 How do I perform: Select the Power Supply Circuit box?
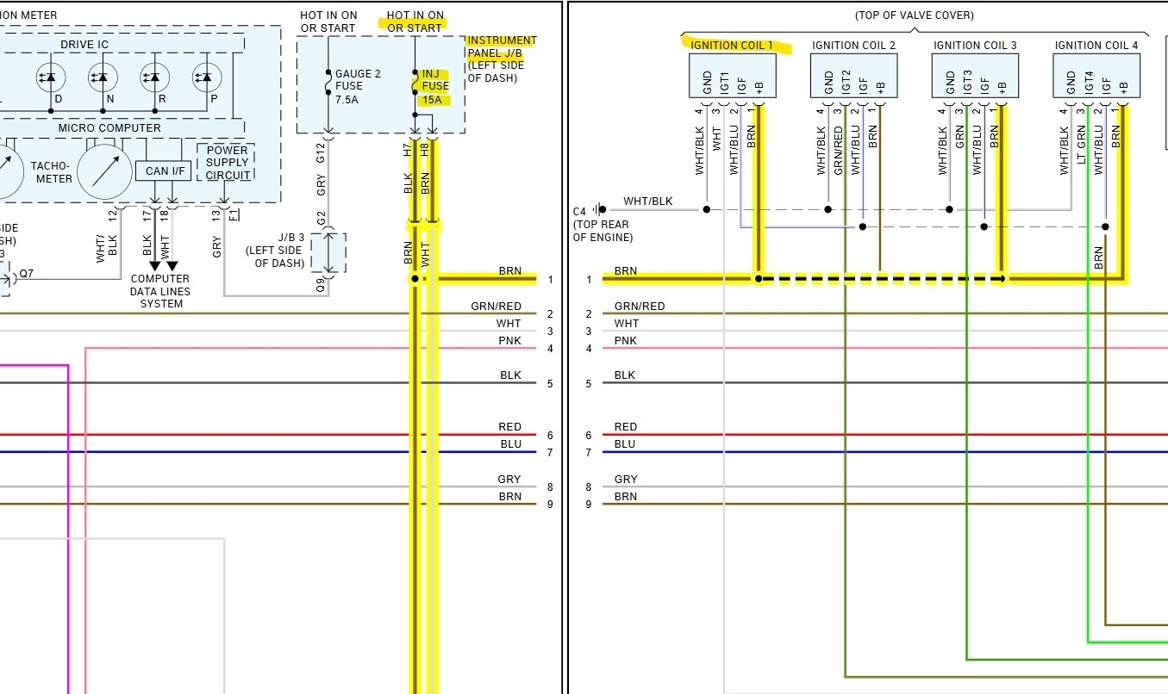(227, 163)
